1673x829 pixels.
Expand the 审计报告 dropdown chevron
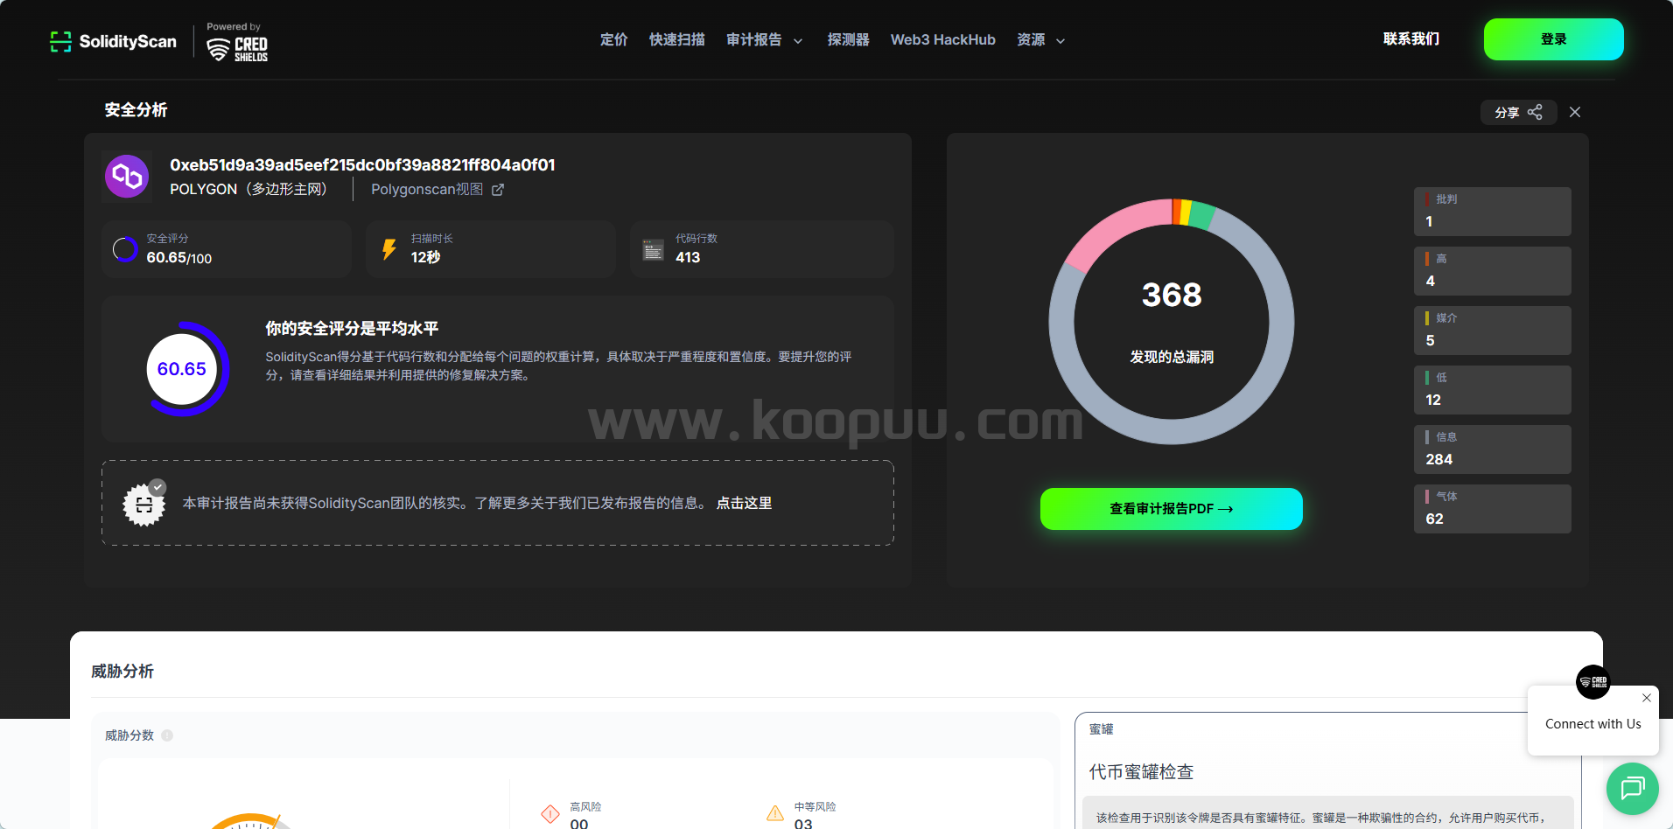(798, 41)
